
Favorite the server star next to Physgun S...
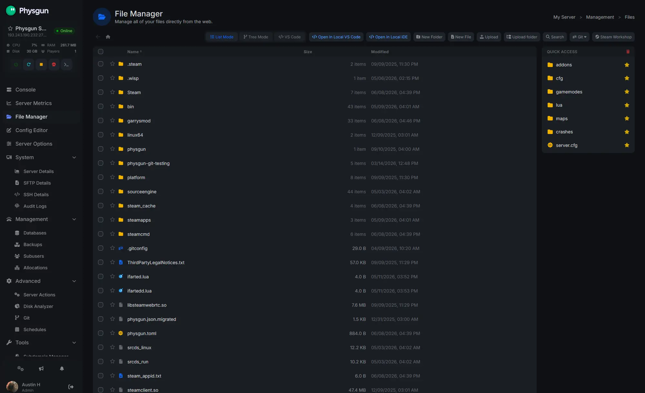[x=10, y=28]
